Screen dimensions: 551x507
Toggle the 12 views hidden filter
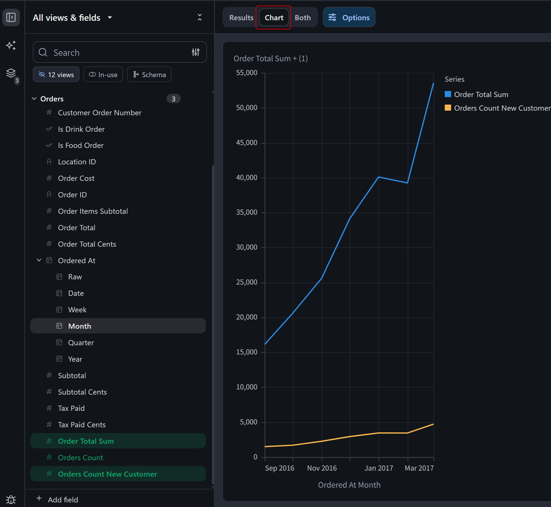tap(56, 75)
